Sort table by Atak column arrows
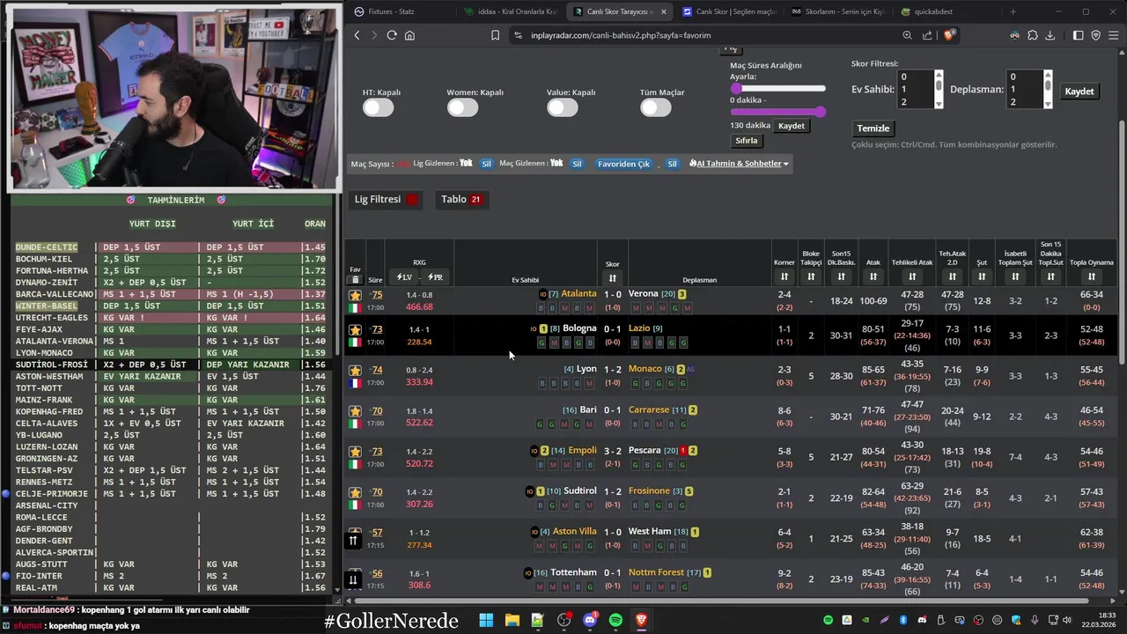 (873, 276)
